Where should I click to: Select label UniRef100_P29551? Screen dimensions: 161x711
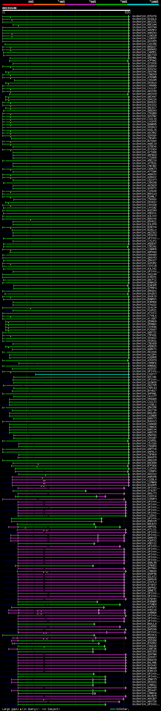(x=144, y=441)
